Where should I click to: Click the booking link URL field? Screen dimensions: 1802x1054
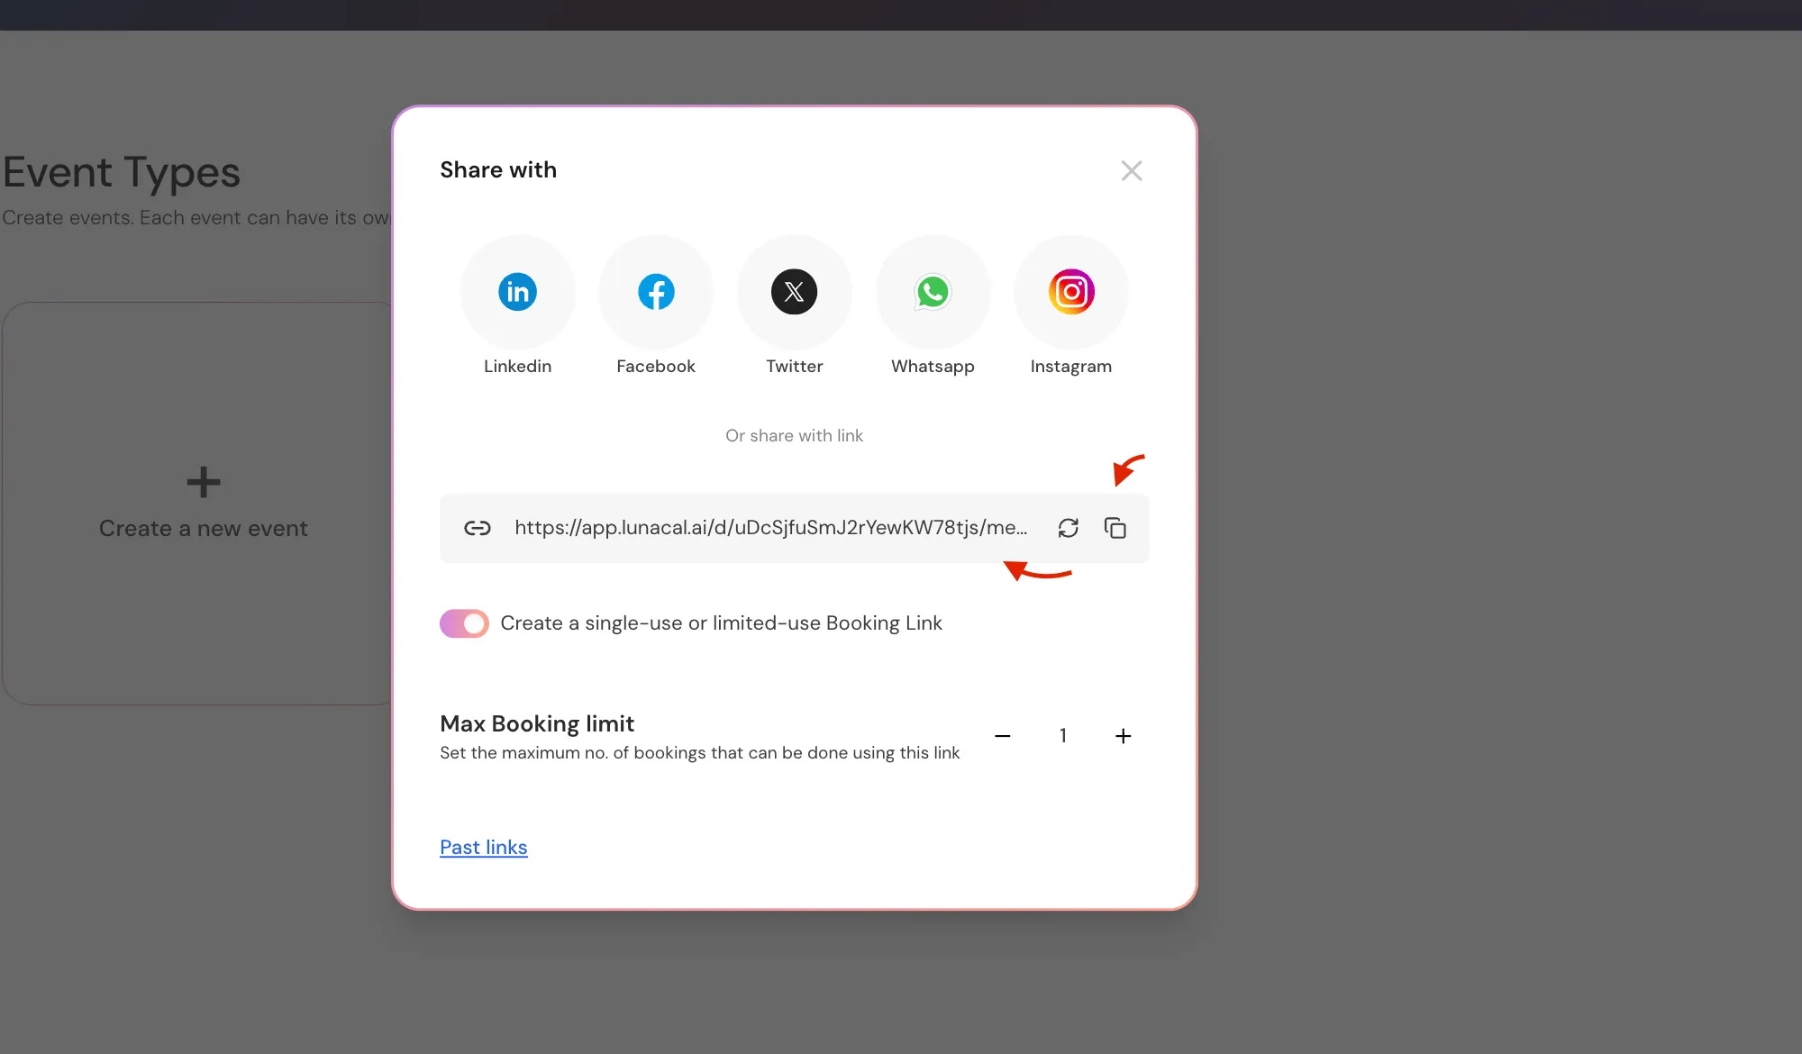coord(770,528)
